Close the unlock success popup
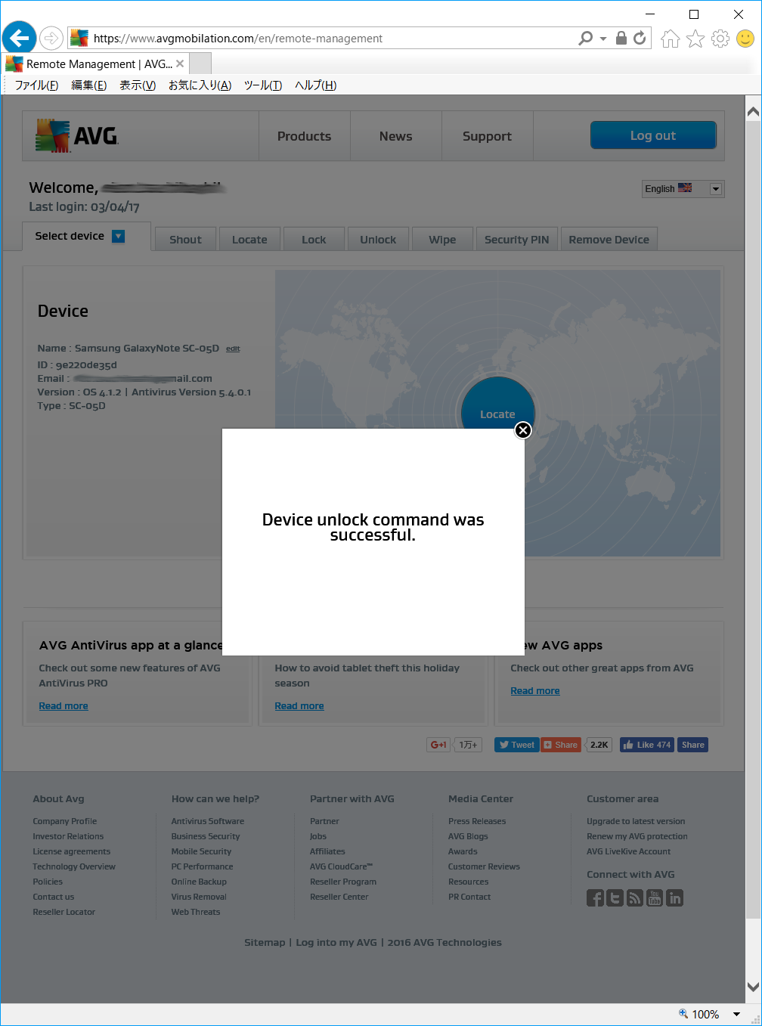Viewport: 762px width, 1026px height. (523, 430)
